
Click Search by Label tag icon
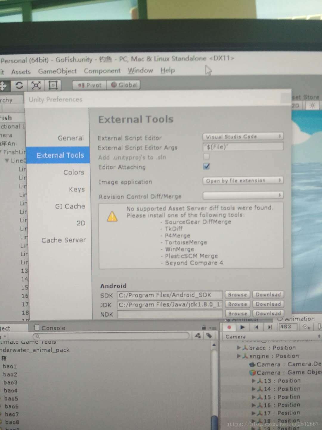coord(209,336)
